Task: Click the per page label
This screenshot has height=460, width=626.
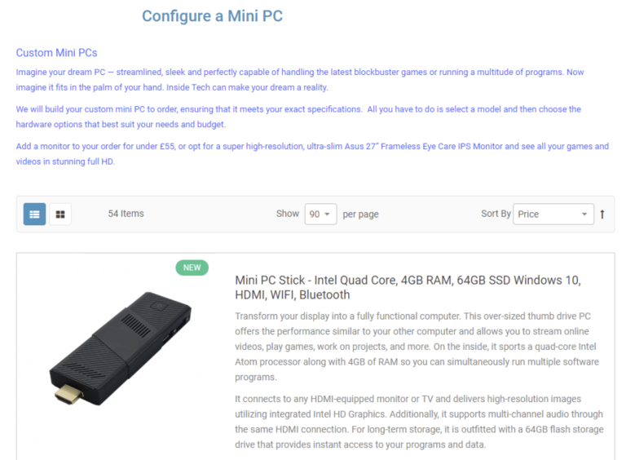Action: click(360, 215)
